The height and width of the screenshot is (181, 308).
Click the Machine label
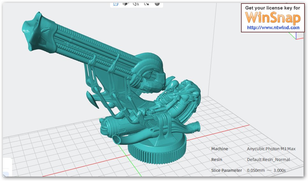(220, 149)
